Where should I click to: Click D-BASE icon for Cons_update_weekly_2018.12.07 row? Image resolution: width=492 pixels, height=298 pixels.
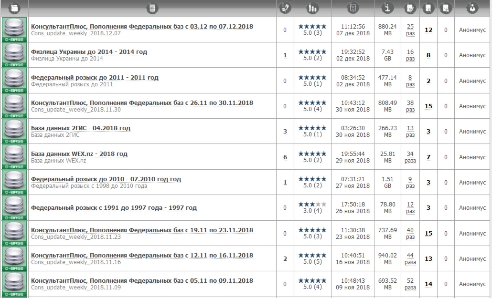14,30
